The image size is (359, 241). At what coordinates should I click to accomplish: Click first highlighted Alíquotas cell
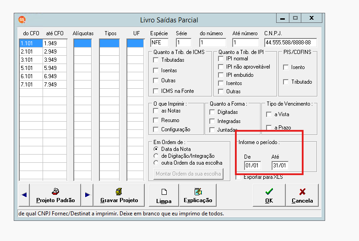(x=82, y=43)
